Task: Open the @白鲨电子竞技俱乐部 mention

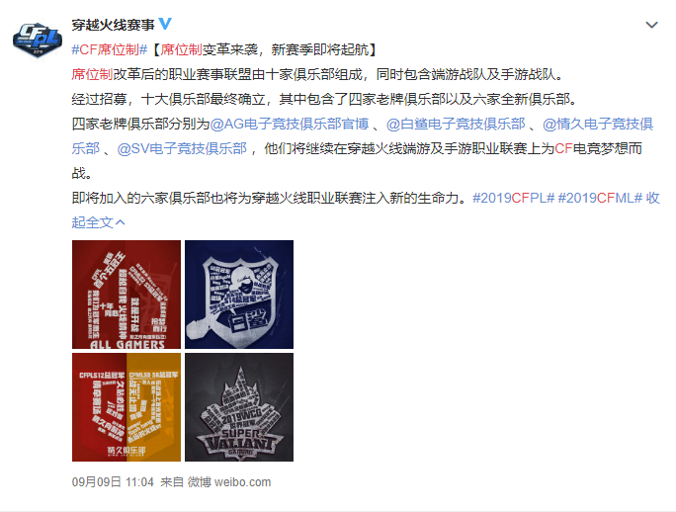Action: tap(456, 124)
